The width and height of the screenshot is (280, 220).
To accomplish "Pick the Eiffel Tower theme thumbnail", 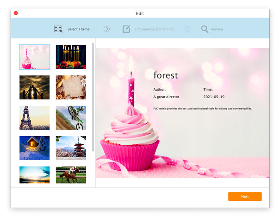I will coord(34,118).
